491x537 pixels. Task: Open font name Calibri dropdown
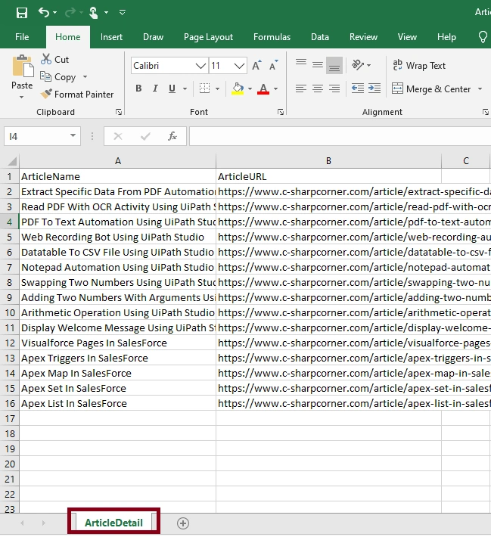[x=200, y=65]
